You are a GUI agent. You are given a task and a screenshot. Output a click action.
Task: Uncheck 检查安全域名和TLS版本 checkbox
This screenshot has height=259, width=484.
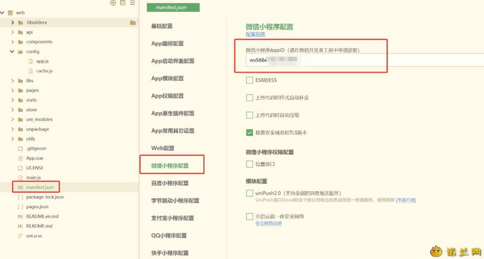point(249,132)
